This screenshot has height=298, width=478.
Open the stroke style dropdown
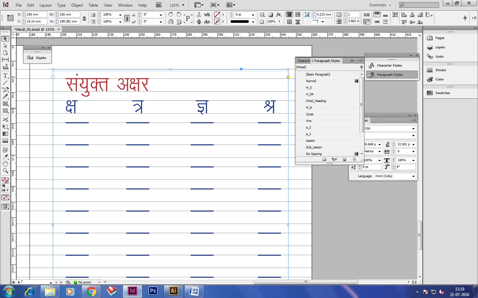(x=253, y=22)
